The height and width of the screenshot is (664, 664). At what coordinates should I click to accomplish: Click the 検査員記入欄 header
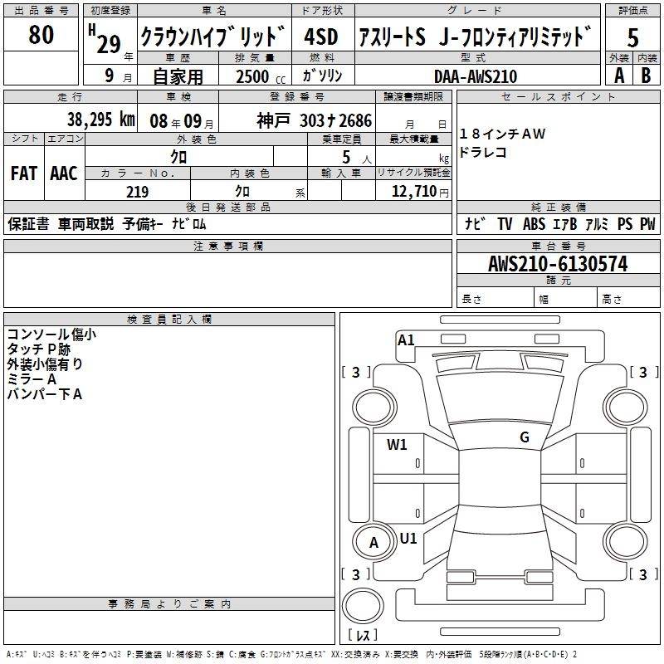[x=169, y=320]
